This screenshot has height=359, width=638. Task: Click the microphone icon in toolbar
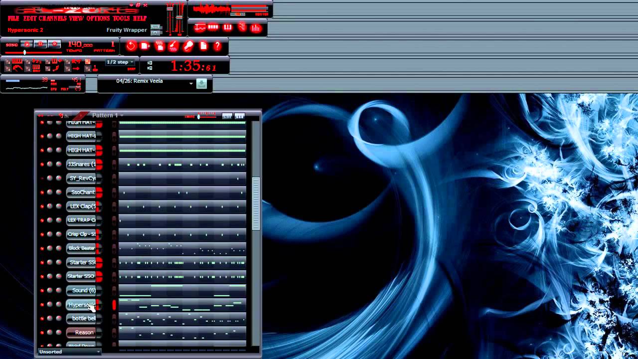(188, 46)
